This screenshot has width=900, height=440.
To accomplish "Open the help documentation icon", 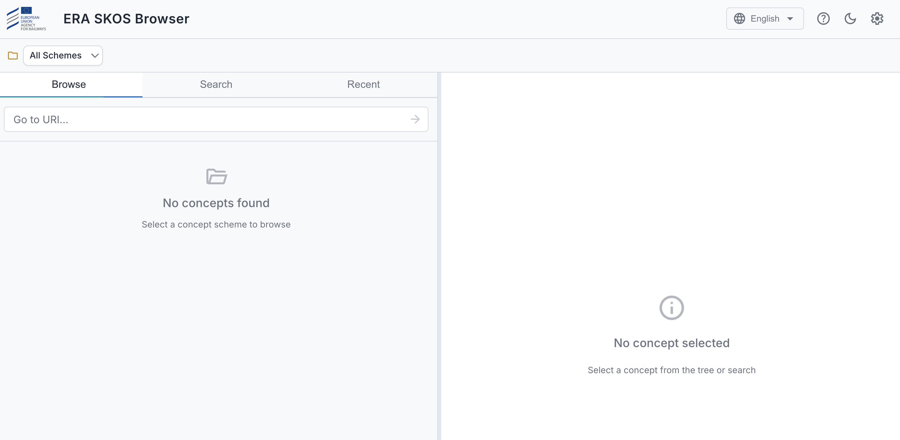I will [823, 19].
